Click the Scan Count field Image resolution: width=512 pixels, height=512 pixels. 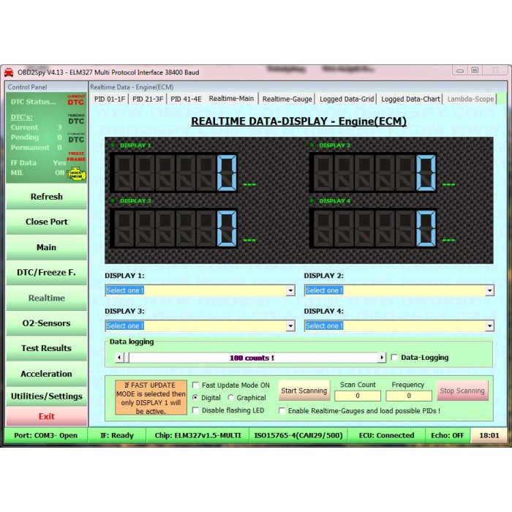358,396
